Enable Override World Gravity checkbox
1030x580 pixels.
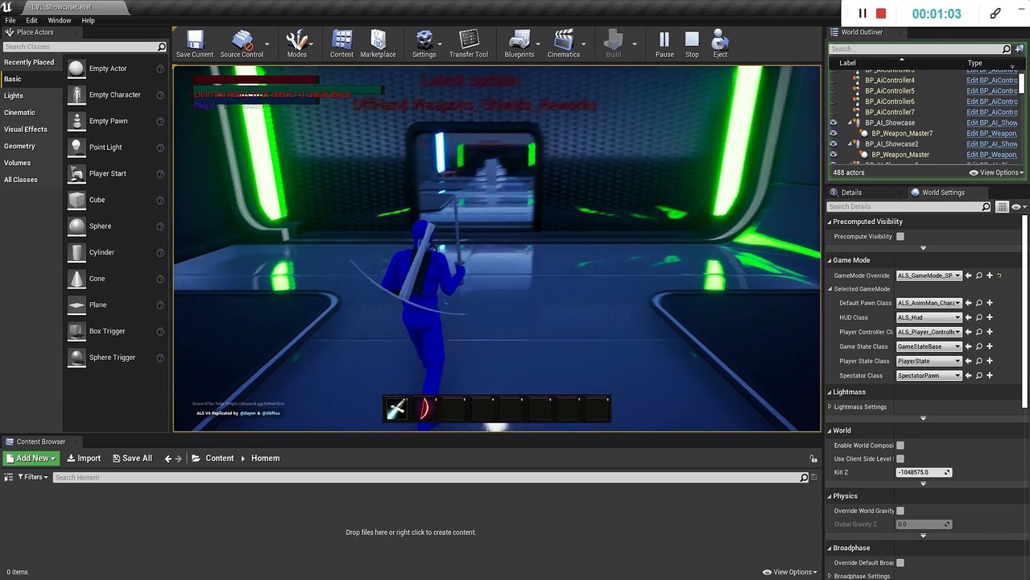click(900, 511)
